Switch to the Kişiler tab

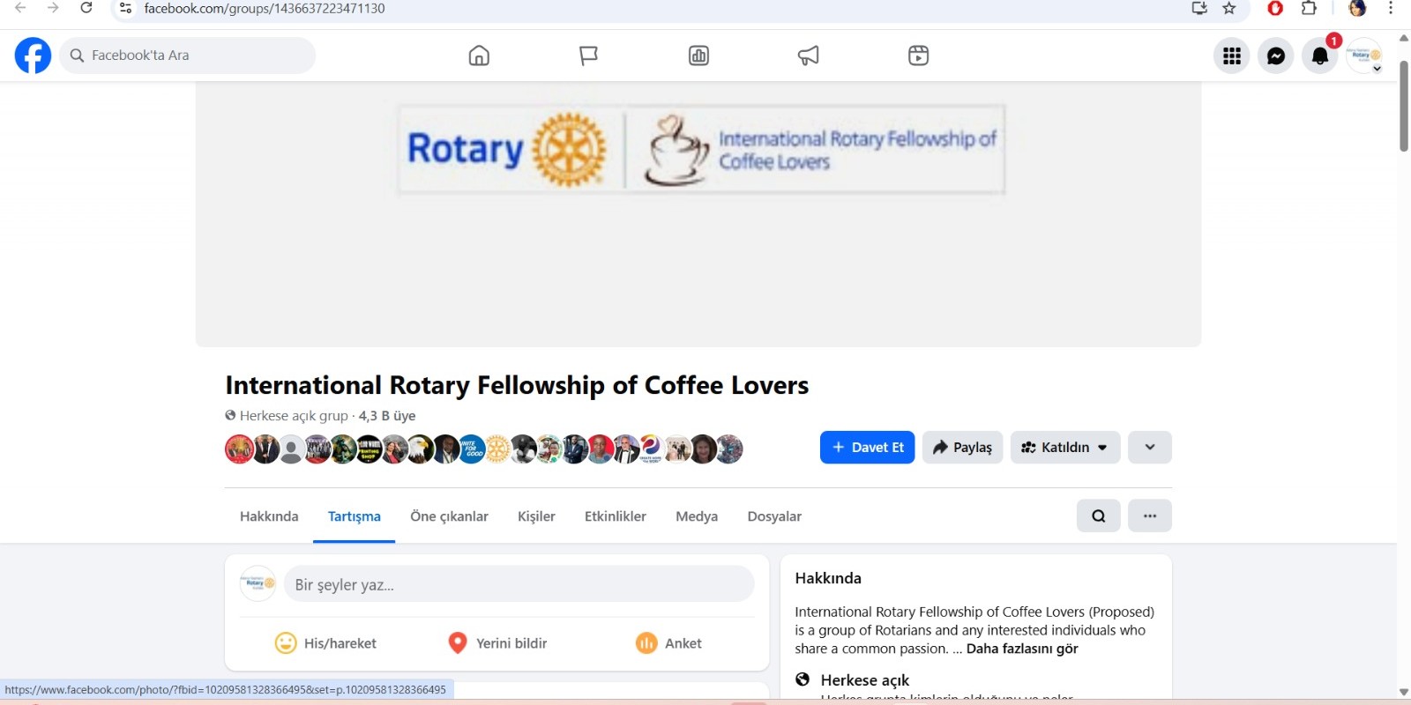click(x=536, y=516)
